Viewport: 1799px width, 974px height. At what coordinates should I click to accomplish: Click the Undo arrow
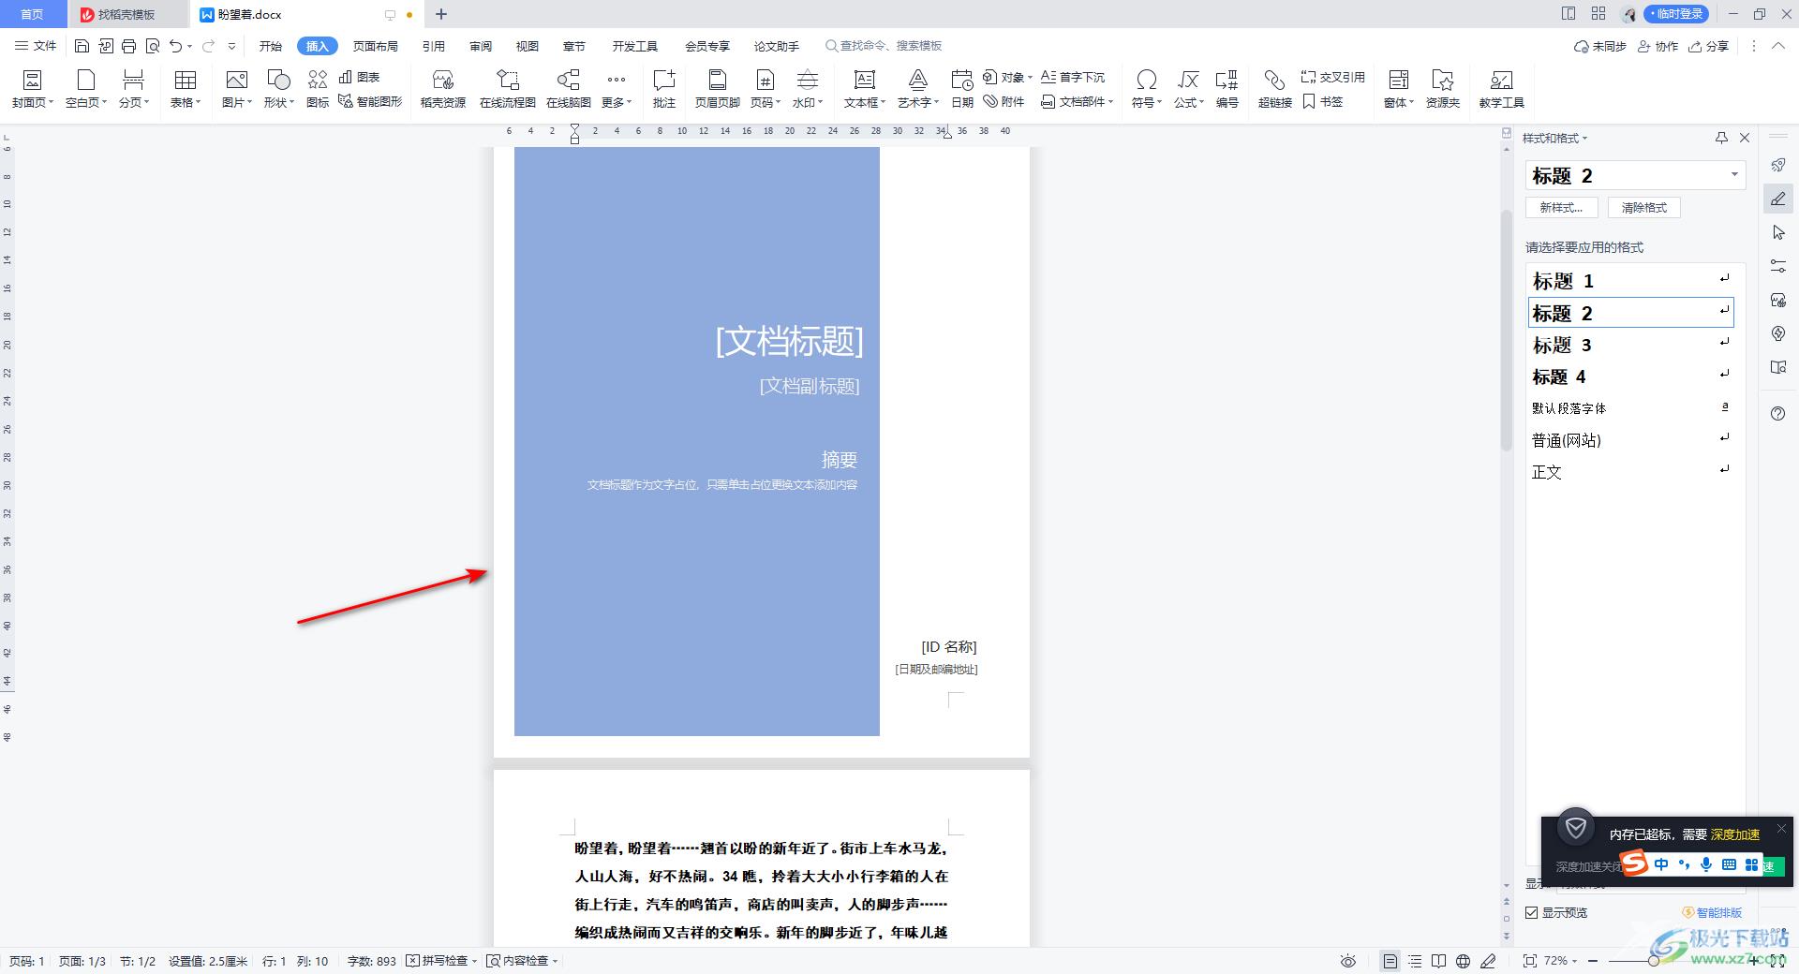175,46
